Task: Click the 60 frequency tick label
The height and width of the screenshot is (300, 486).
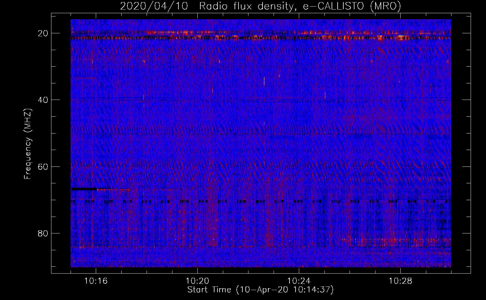Action: click(43, 166)
